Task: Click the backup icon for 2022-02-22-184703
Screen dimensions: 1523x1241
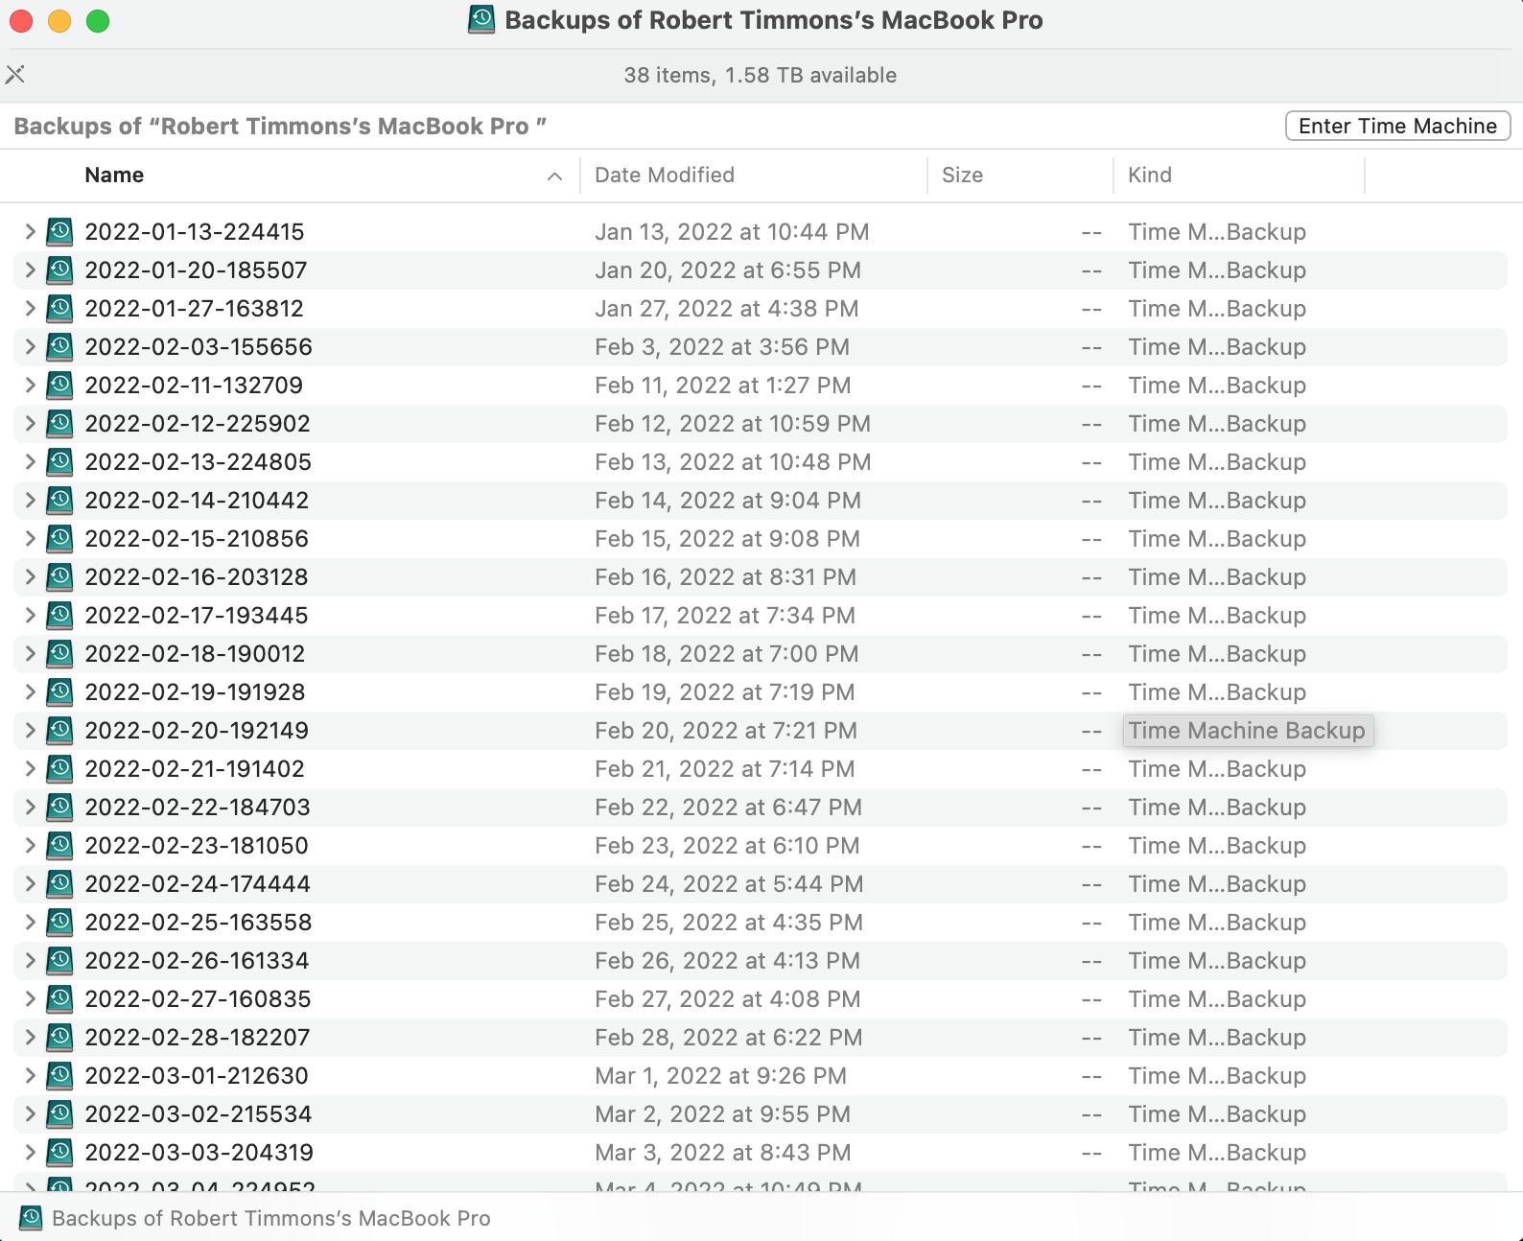Action: (x=59, y=808)
